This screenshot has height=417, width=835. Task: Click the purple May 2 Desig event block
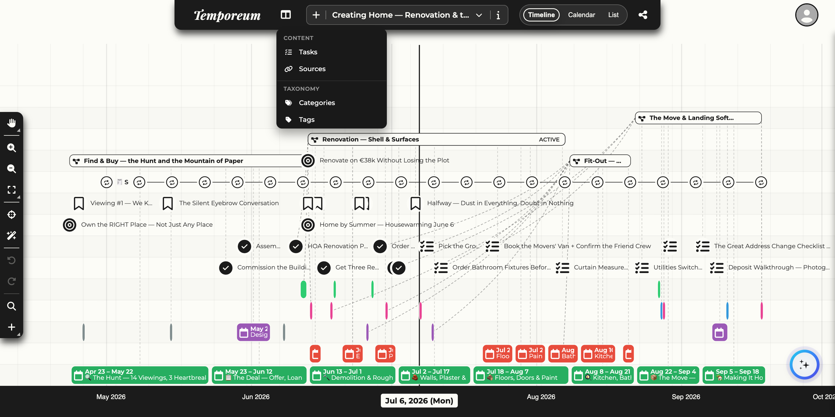pos(253,332)
